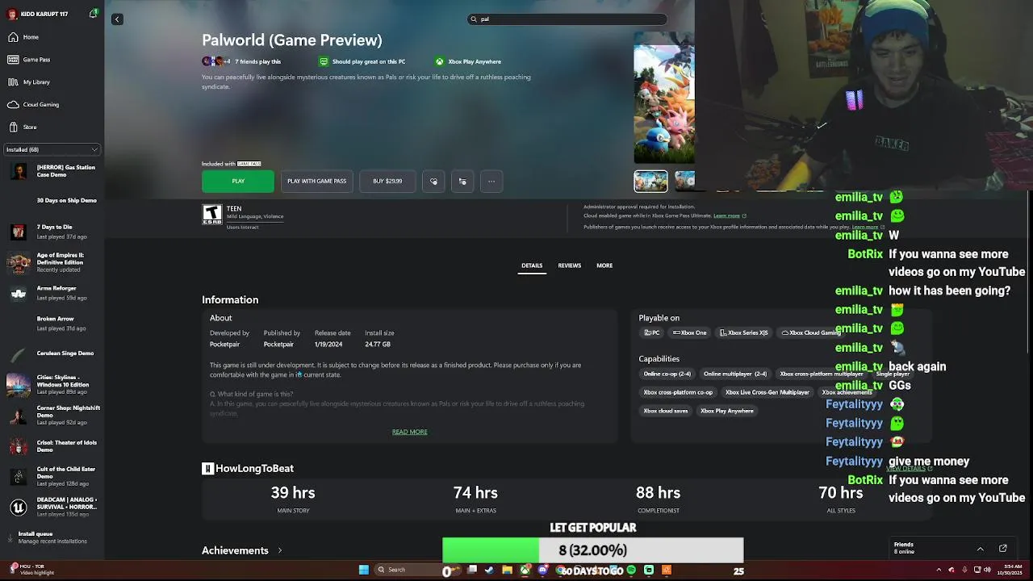This screenshot has width=1033, height=581.
Task: Open Corner Shop: Nightshift Demo
Action: coord(52,415)
